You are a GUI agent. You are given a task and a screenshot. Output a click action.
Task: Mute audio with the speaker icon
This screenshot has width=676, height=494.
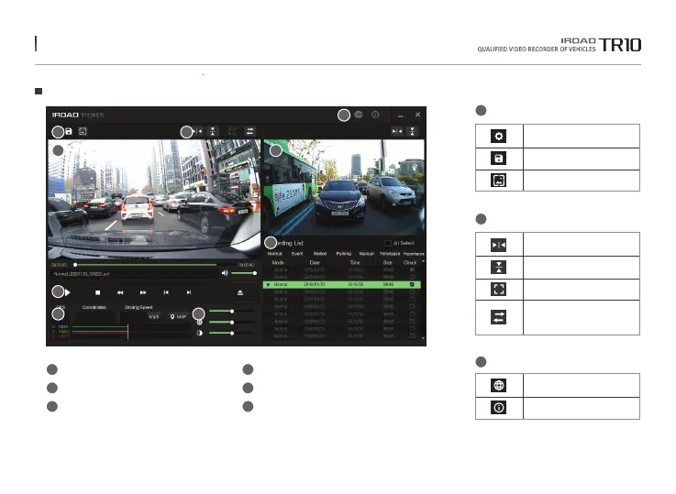click(x=225, y=273)
